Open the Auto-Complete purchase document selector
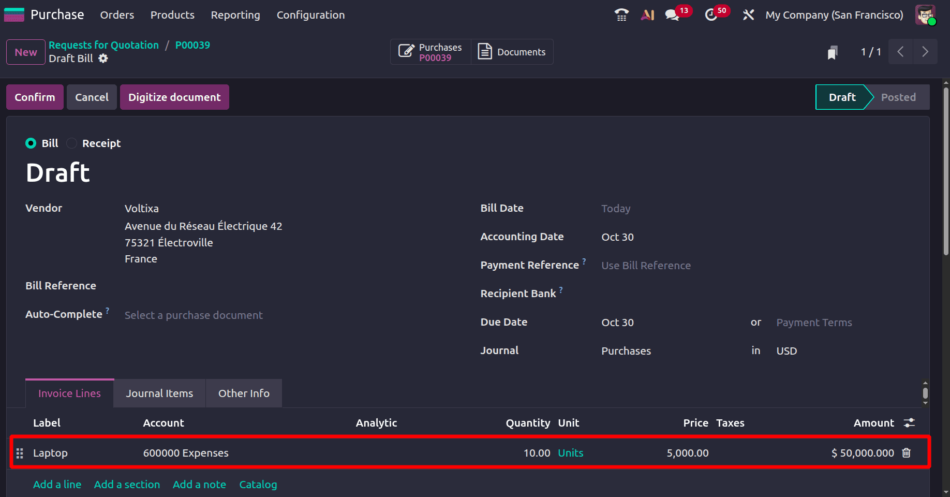 click(194, 315)
